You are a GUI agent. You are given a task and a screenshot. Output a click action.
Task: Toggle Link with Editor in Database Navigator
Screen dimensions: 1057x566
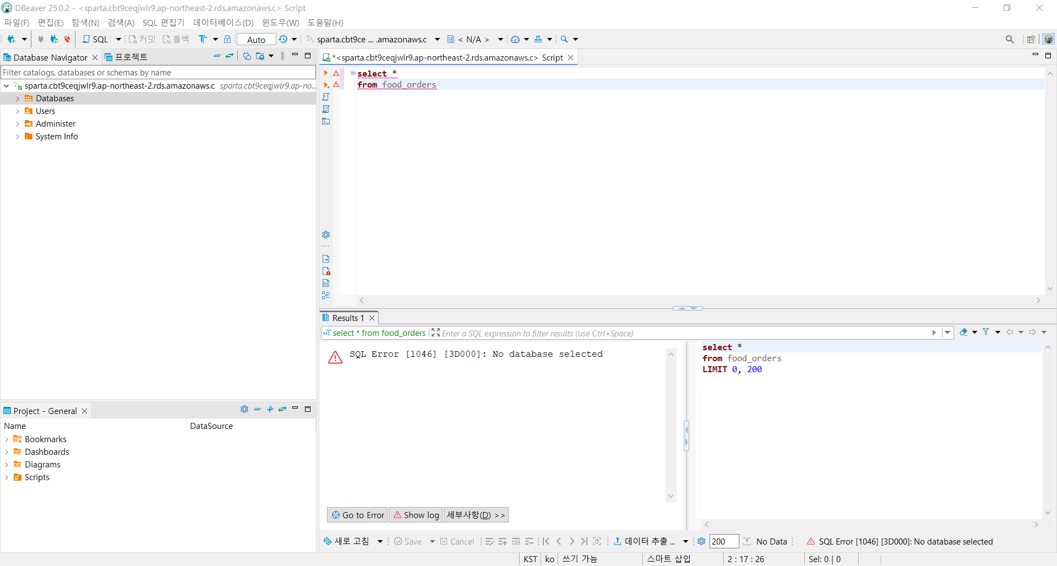pyautogui.click(x=230, y=56)
